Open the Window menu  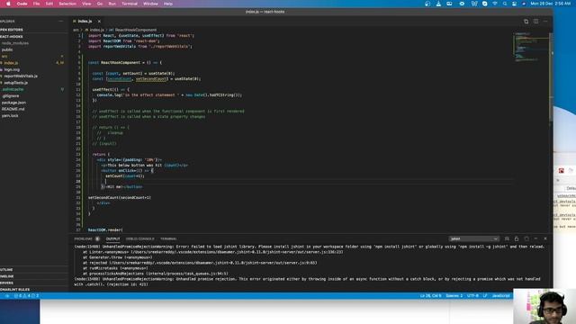(150, 4)
